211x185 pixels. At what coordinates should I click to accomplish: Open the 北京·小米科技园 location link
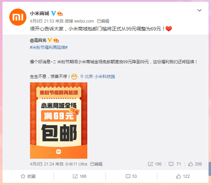tap(100, 77)
